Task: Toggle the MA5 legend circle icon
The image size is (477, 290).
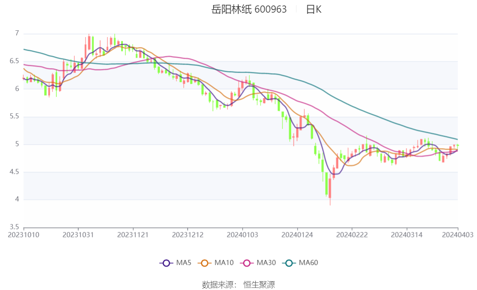Action: (166, 263)
